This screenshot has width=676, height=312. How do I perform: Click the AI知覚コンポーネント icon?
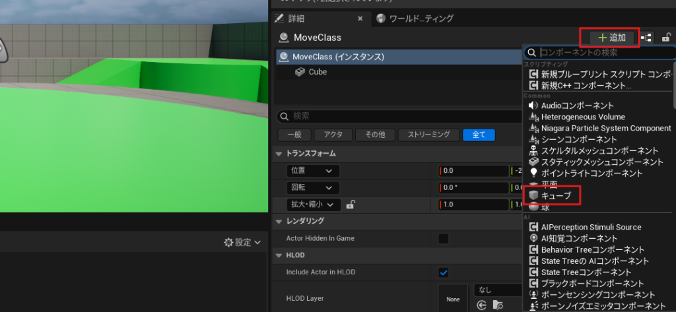point(533,238)
